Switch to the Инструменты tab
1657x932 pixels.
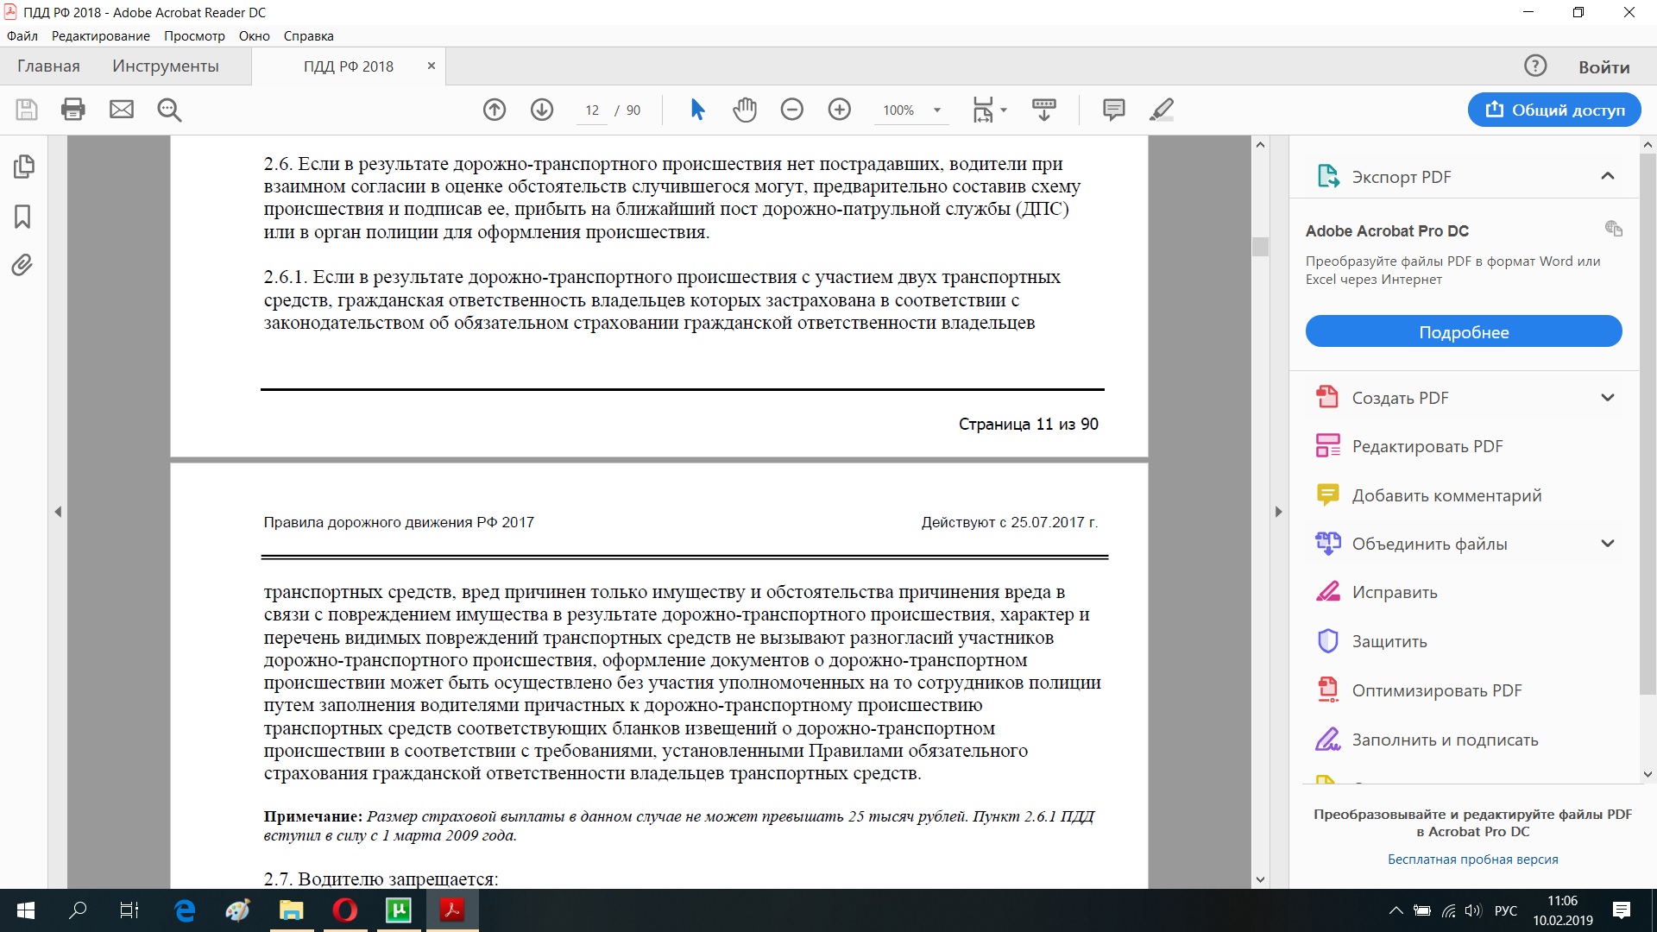[165, 66]
